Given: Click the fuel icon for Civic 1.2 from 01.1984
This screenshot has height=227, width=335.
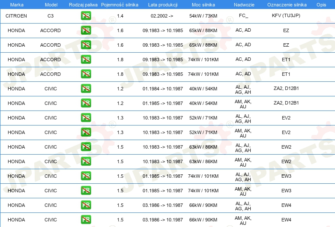Looking at the screenshot, I should (86, 88).
